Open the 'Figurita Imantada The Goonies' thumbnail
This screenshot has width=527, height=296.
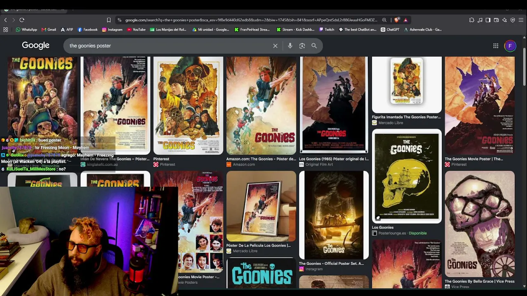[x=407, y=84]
